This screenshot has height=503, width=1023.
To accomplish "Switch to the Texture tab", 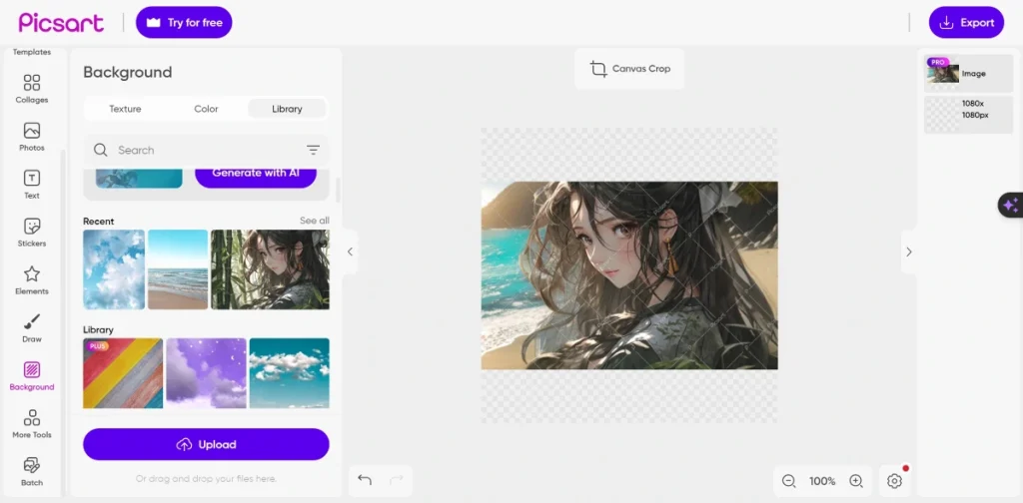I will 125,109.
